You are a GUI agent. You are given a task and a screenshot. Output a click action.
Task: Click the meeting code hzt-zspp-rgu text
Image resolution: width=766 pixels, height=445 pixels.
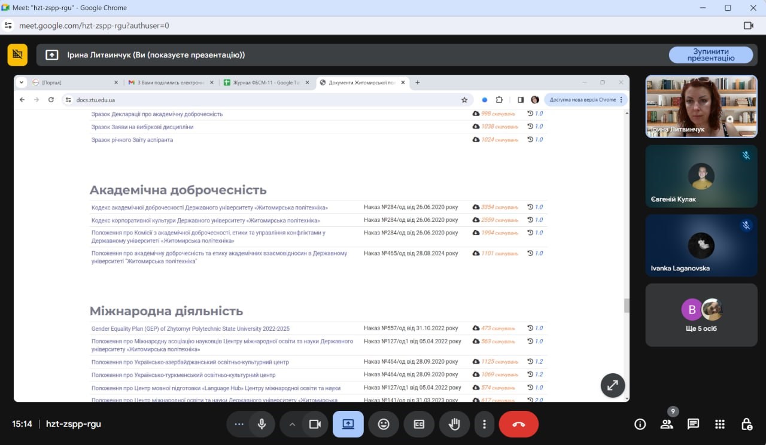74,424
